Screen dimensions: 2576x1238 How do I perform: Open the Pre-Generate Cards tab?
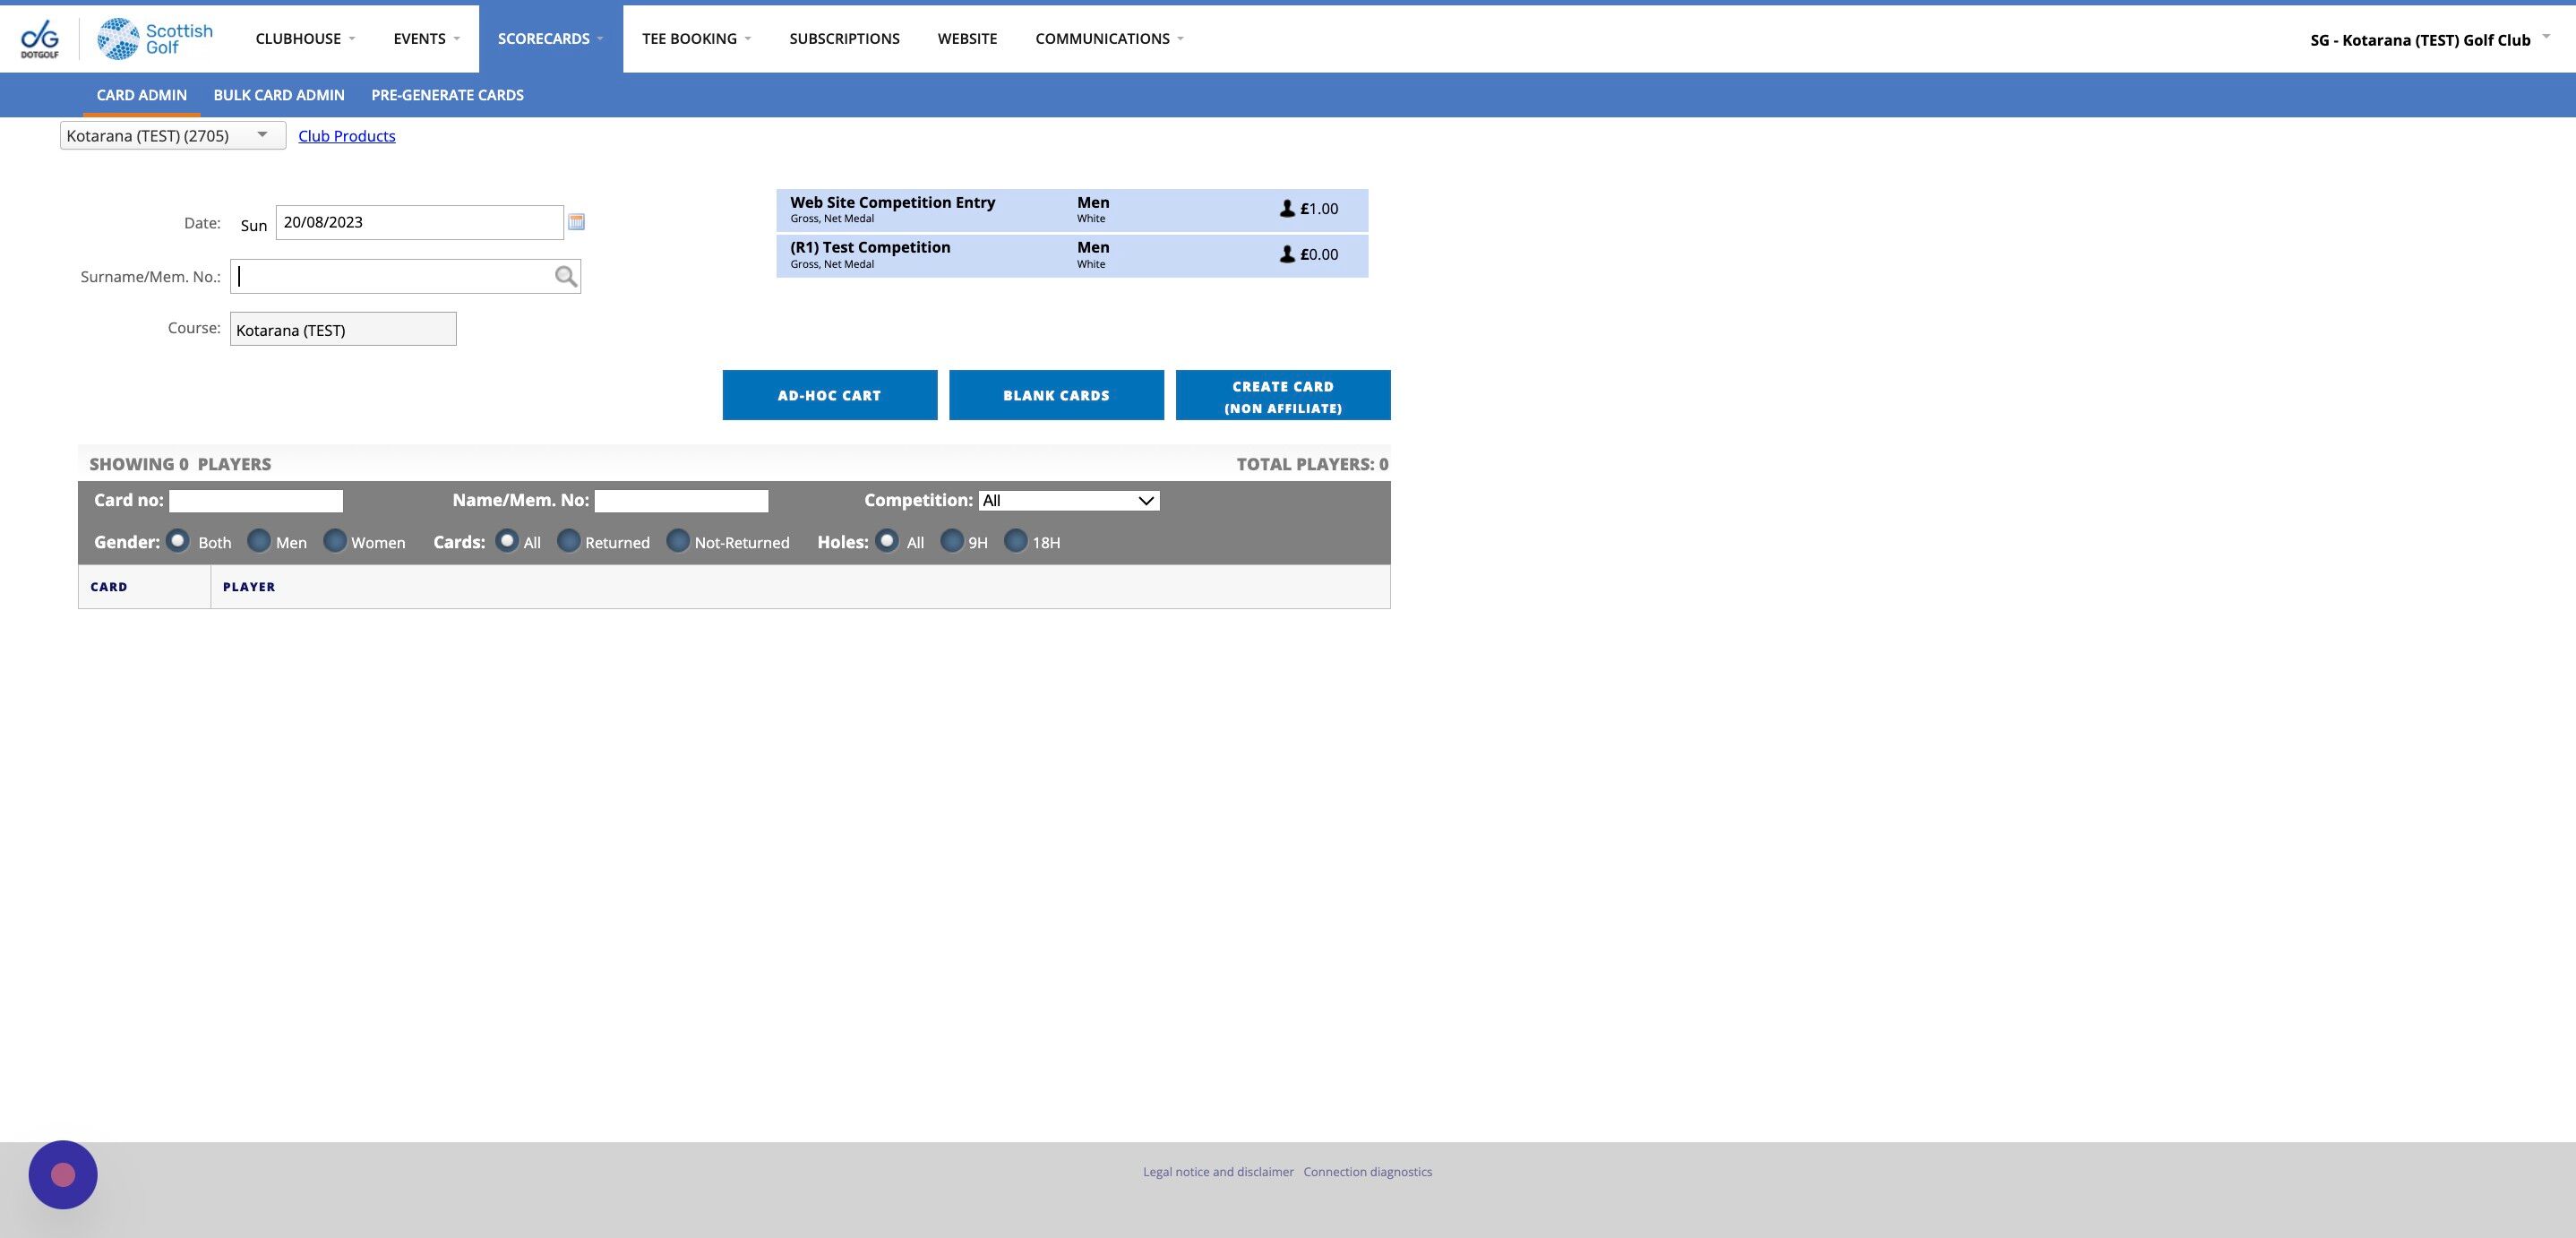click(x=447, y=95)
